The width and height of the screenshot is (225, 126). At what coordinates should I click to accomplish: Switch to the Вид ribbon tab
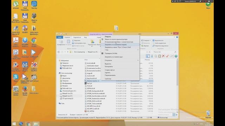tap(85, 37)
